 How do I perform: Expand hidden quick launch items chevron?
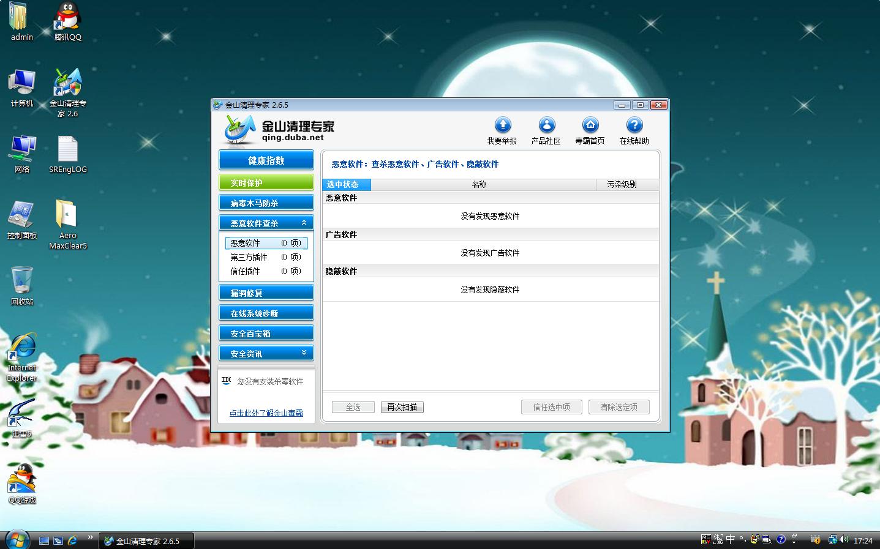pos(91,538)
